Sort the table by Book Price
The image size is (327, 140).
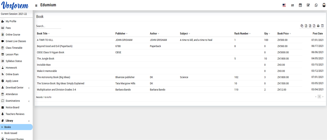[x=284, y=34]
